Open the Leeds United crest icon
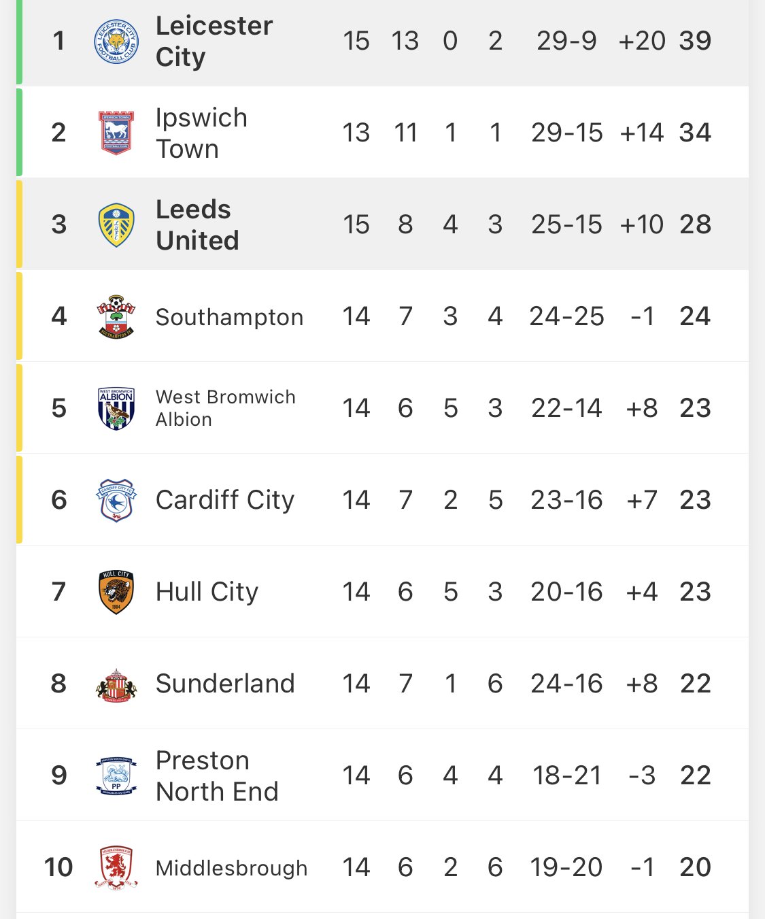The width and height of the screenshot is (765, 919). coord(116,224)
